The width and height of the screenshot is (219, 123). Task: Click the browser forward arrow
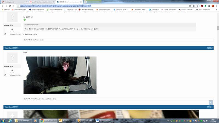coord(6,6)
